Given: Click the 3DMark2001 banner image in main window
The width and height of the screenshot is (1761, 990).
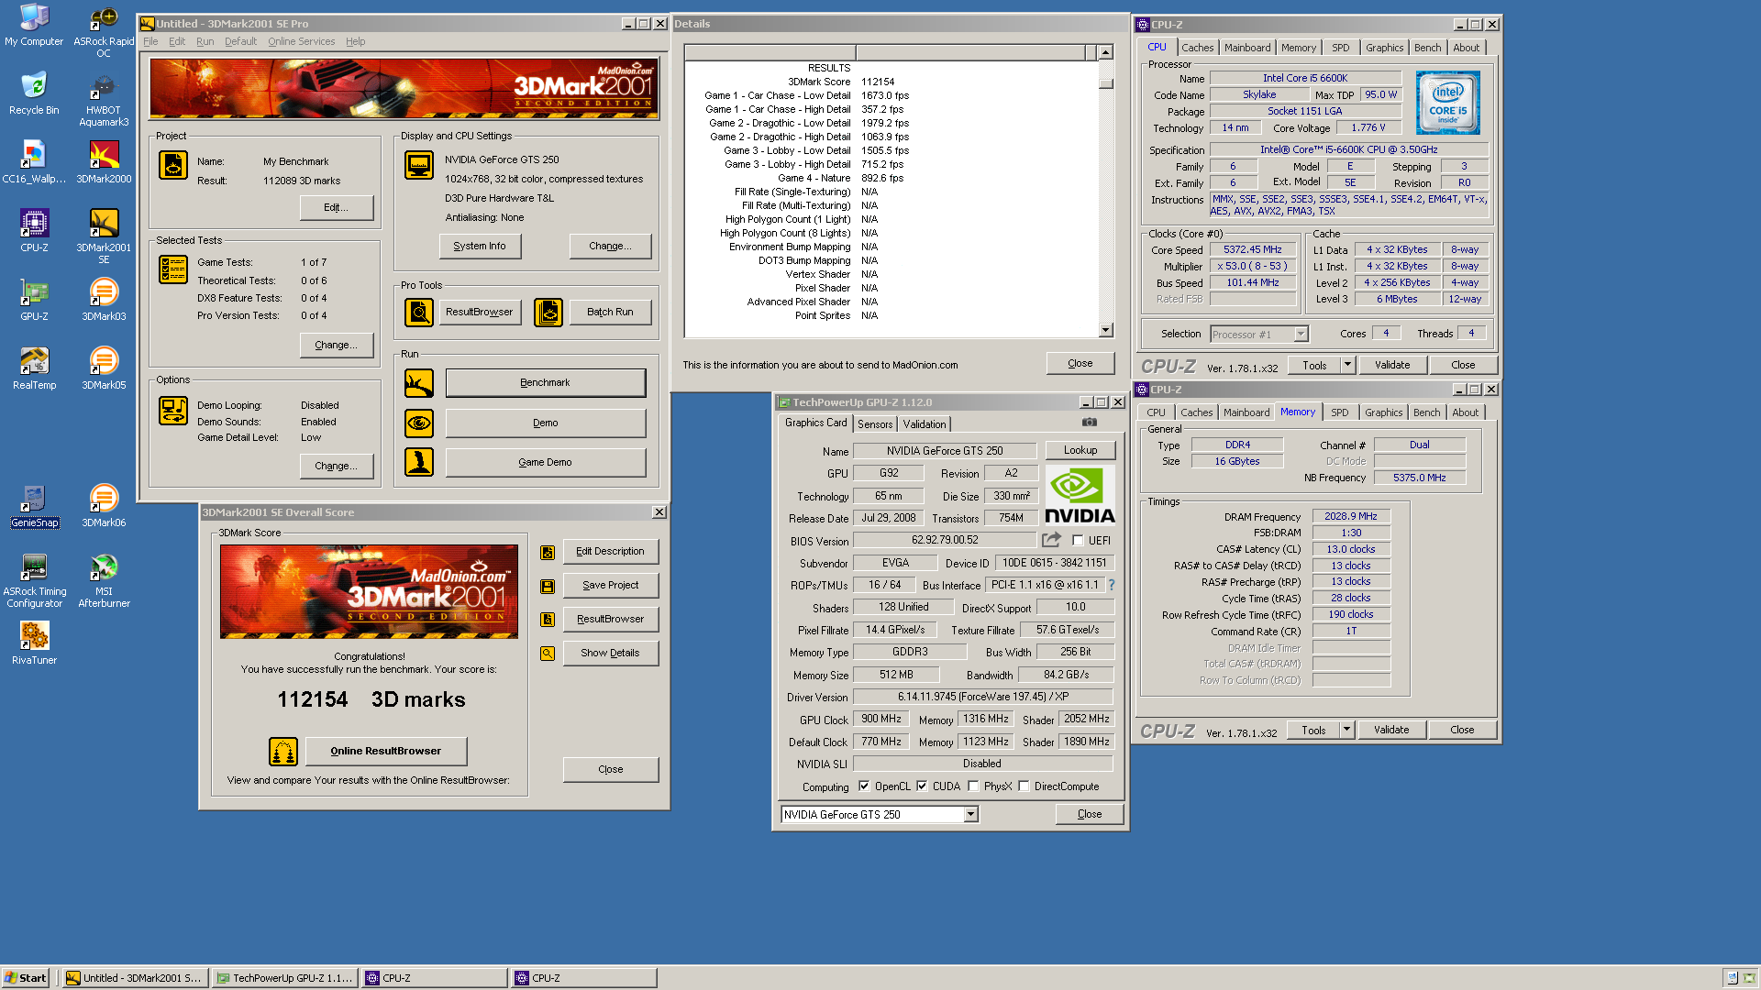Looking at the screenshot, I should (404, 89).
